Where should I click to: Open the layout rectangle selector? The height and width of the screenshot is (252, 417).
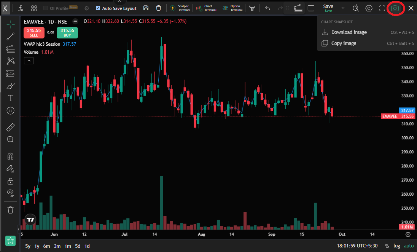(311, 8)
